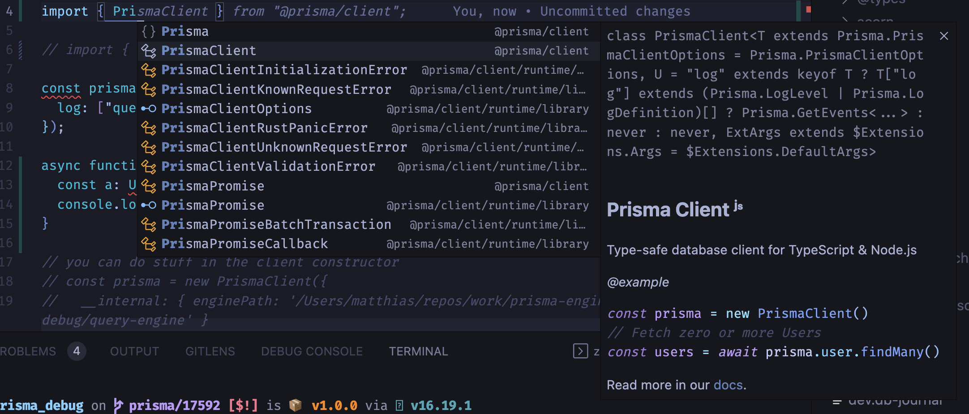Click the launch terminal icon in the panel bar
This screenshot has height=414, width=969.
click(580, 351)
